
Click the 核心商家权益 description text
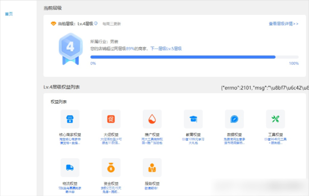[70, 141]
